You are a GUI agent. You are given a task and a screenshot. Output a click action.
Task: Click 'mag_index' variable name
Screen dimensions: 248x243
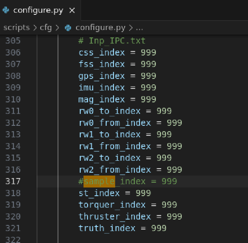click(x=102, y=100)
